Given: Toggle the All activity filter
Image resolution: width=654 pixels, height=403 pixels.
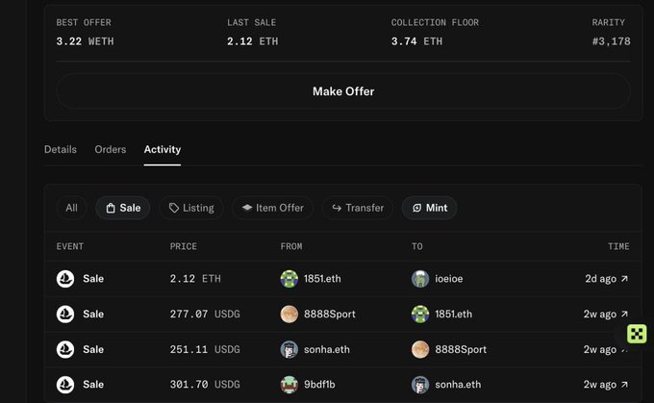Looking at the screenshot, I should click(x=71, y=208).
